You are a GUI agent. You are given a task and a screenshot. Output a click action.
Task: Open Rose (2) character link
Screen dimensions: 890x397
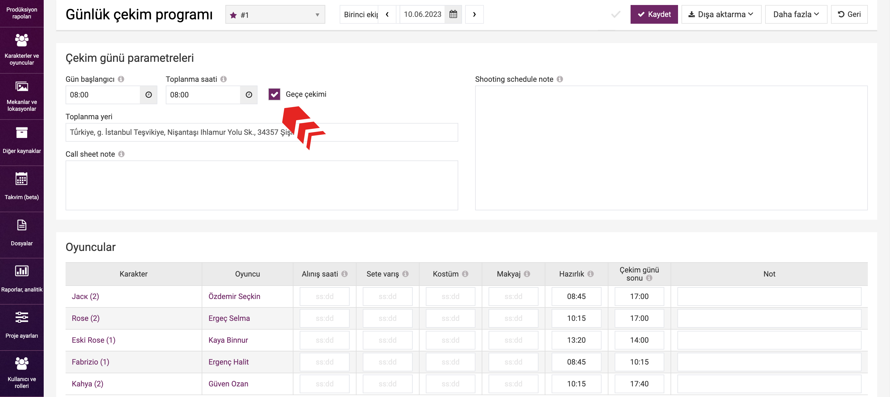pyautogui.click(x=86, y=318)
